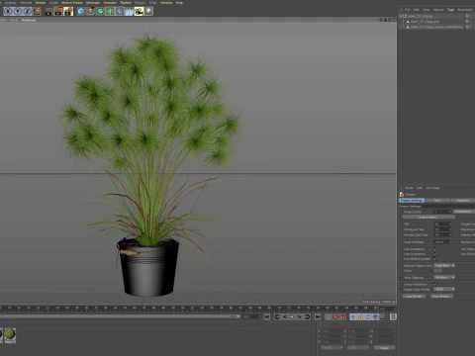Viewport: 475px width, 356px height.
Task: Click the Color swatch in Project Settings
Action: click(437, 271)
